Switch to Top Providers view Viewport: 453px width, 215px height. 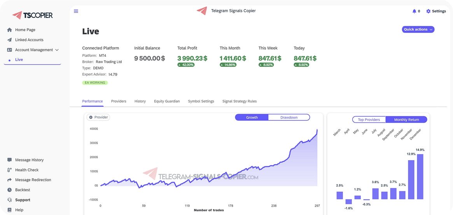[x=369, y=120]
